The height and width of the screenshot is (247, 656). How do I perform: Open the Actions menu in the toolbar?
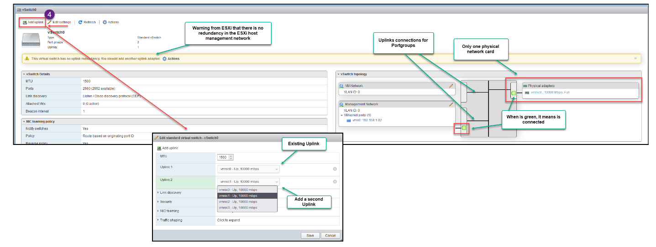(x=111, y=22)
